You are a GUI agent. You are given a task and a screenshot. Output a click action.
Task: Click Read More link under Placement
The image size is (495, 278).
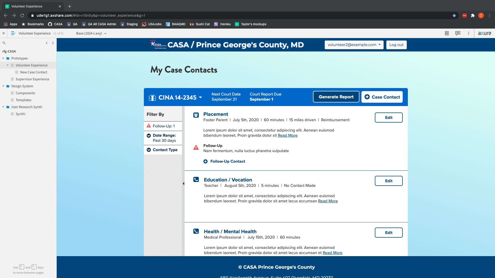(x=287, y=135)
